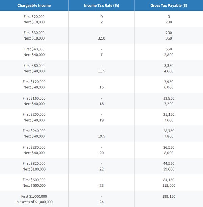Viewport: 203px width, 207px height.
Task: Click the Gross Tax Payable ($) header
Action: [168, 6]
